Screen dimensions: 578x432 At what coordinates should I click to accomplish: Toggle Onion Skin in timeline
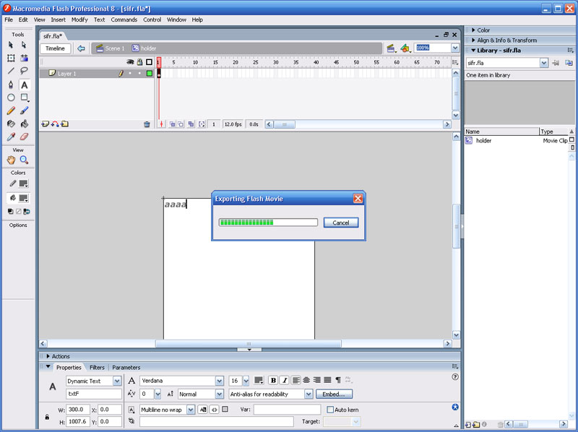[173, 124]
